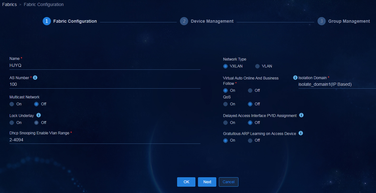Click the AS Number info icon

click(35, 78)
